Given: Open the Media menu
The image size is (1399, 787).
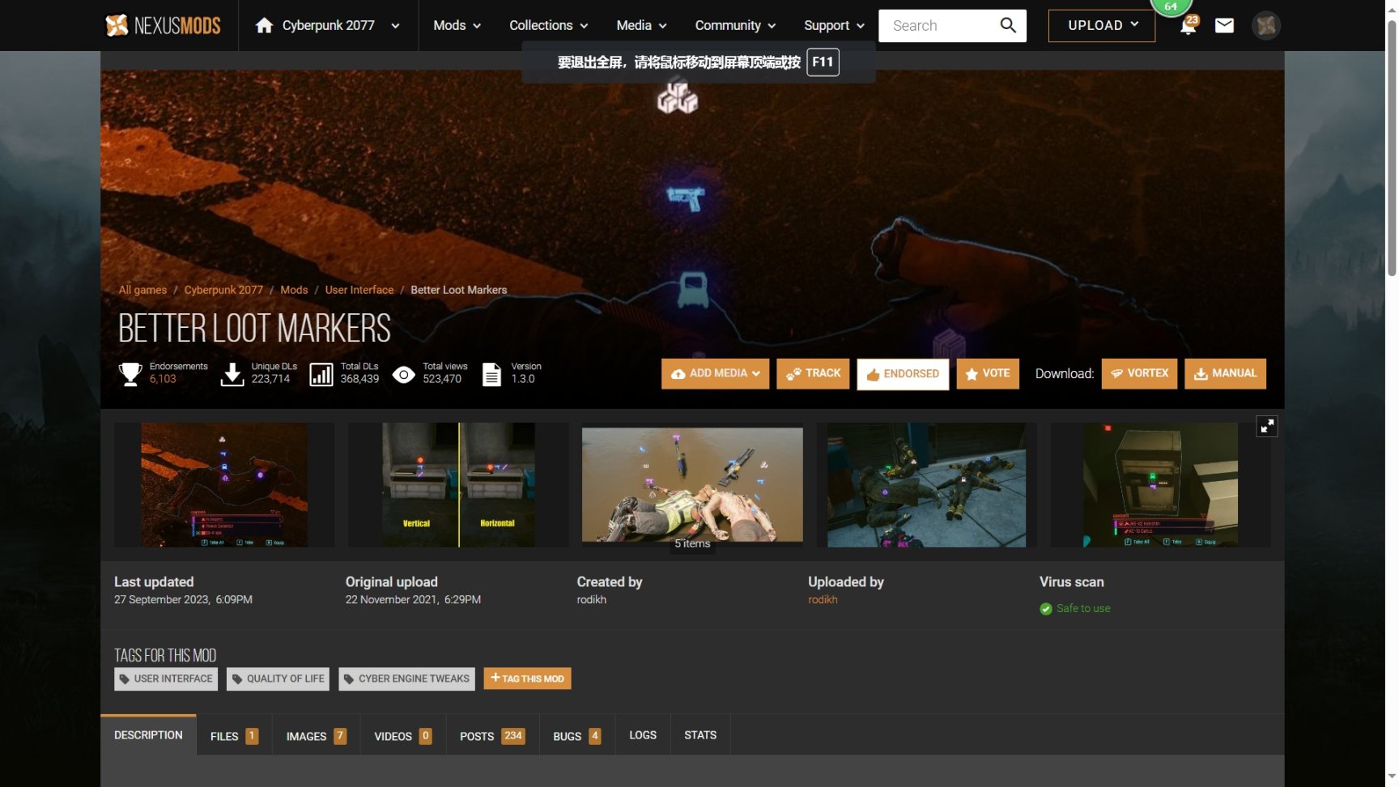Looking at the screenshot, I should click(642, 25).
